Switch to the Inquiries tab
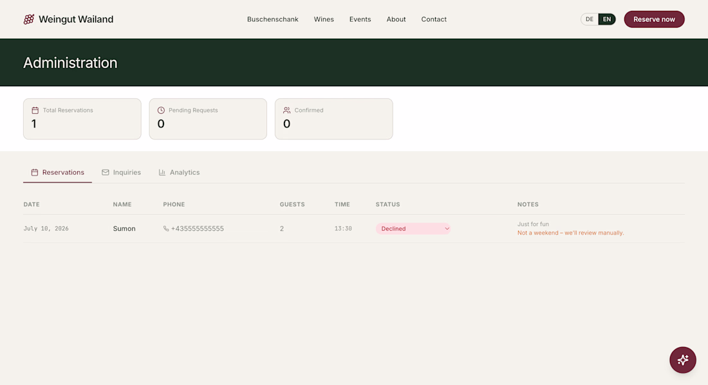 pyautogui.click(x=121, y=172)
